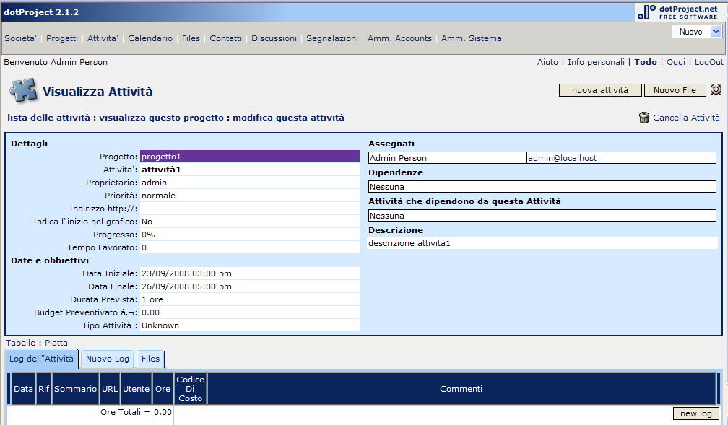Open the Progetti menu
Viewport: 728px width, 425px height.
coord(62,38)
